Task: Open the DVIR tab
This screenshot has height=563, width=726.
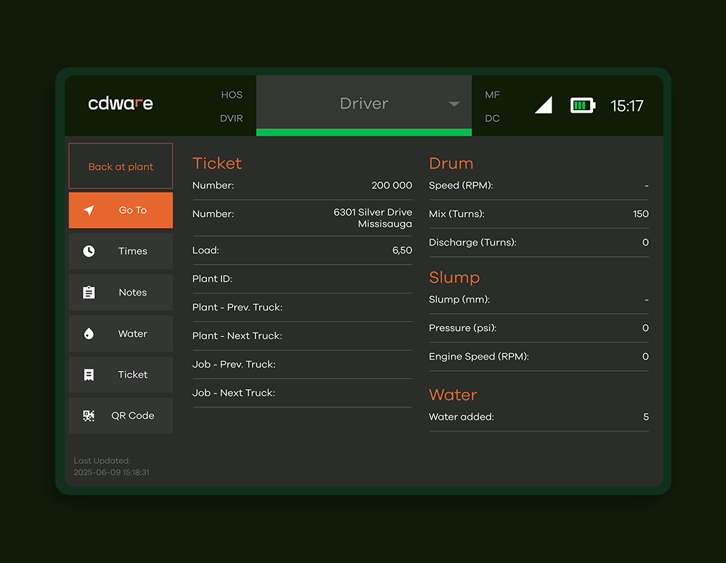Action: (x=231, y=118)
